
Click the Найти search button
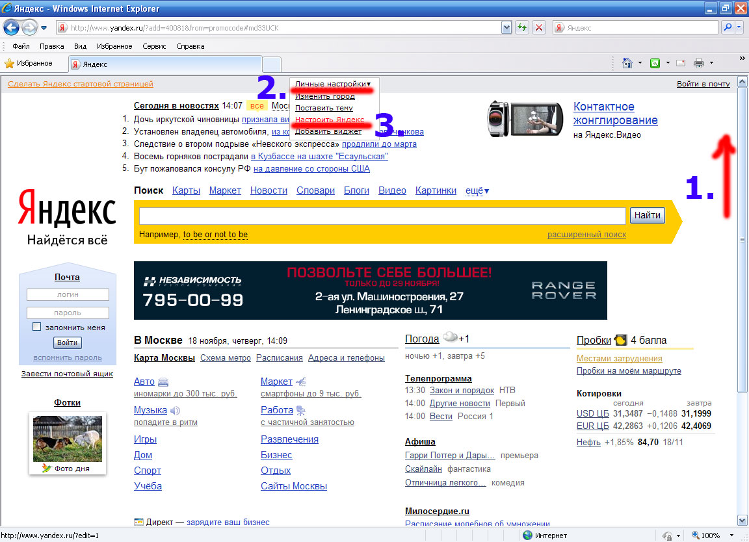pos(648,215)
